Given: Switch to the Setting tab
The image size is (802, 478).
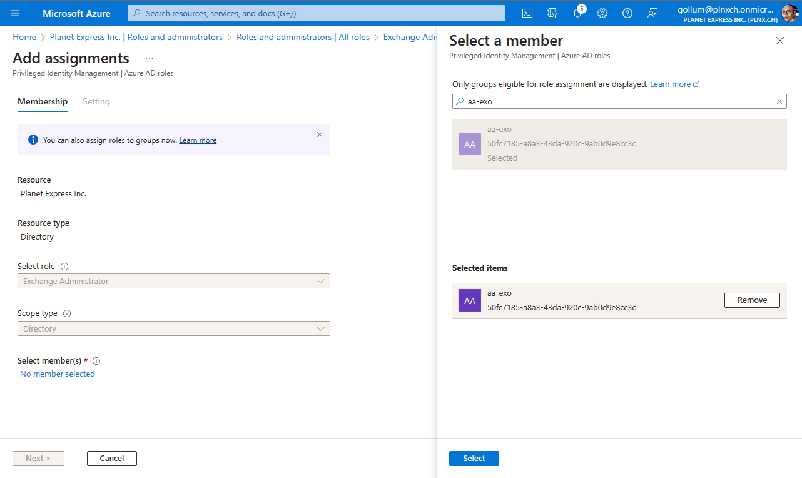Looking at the screenshot, I should 96,102.
